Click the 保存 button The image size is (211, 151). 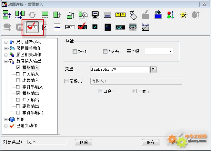pos(151,143)
